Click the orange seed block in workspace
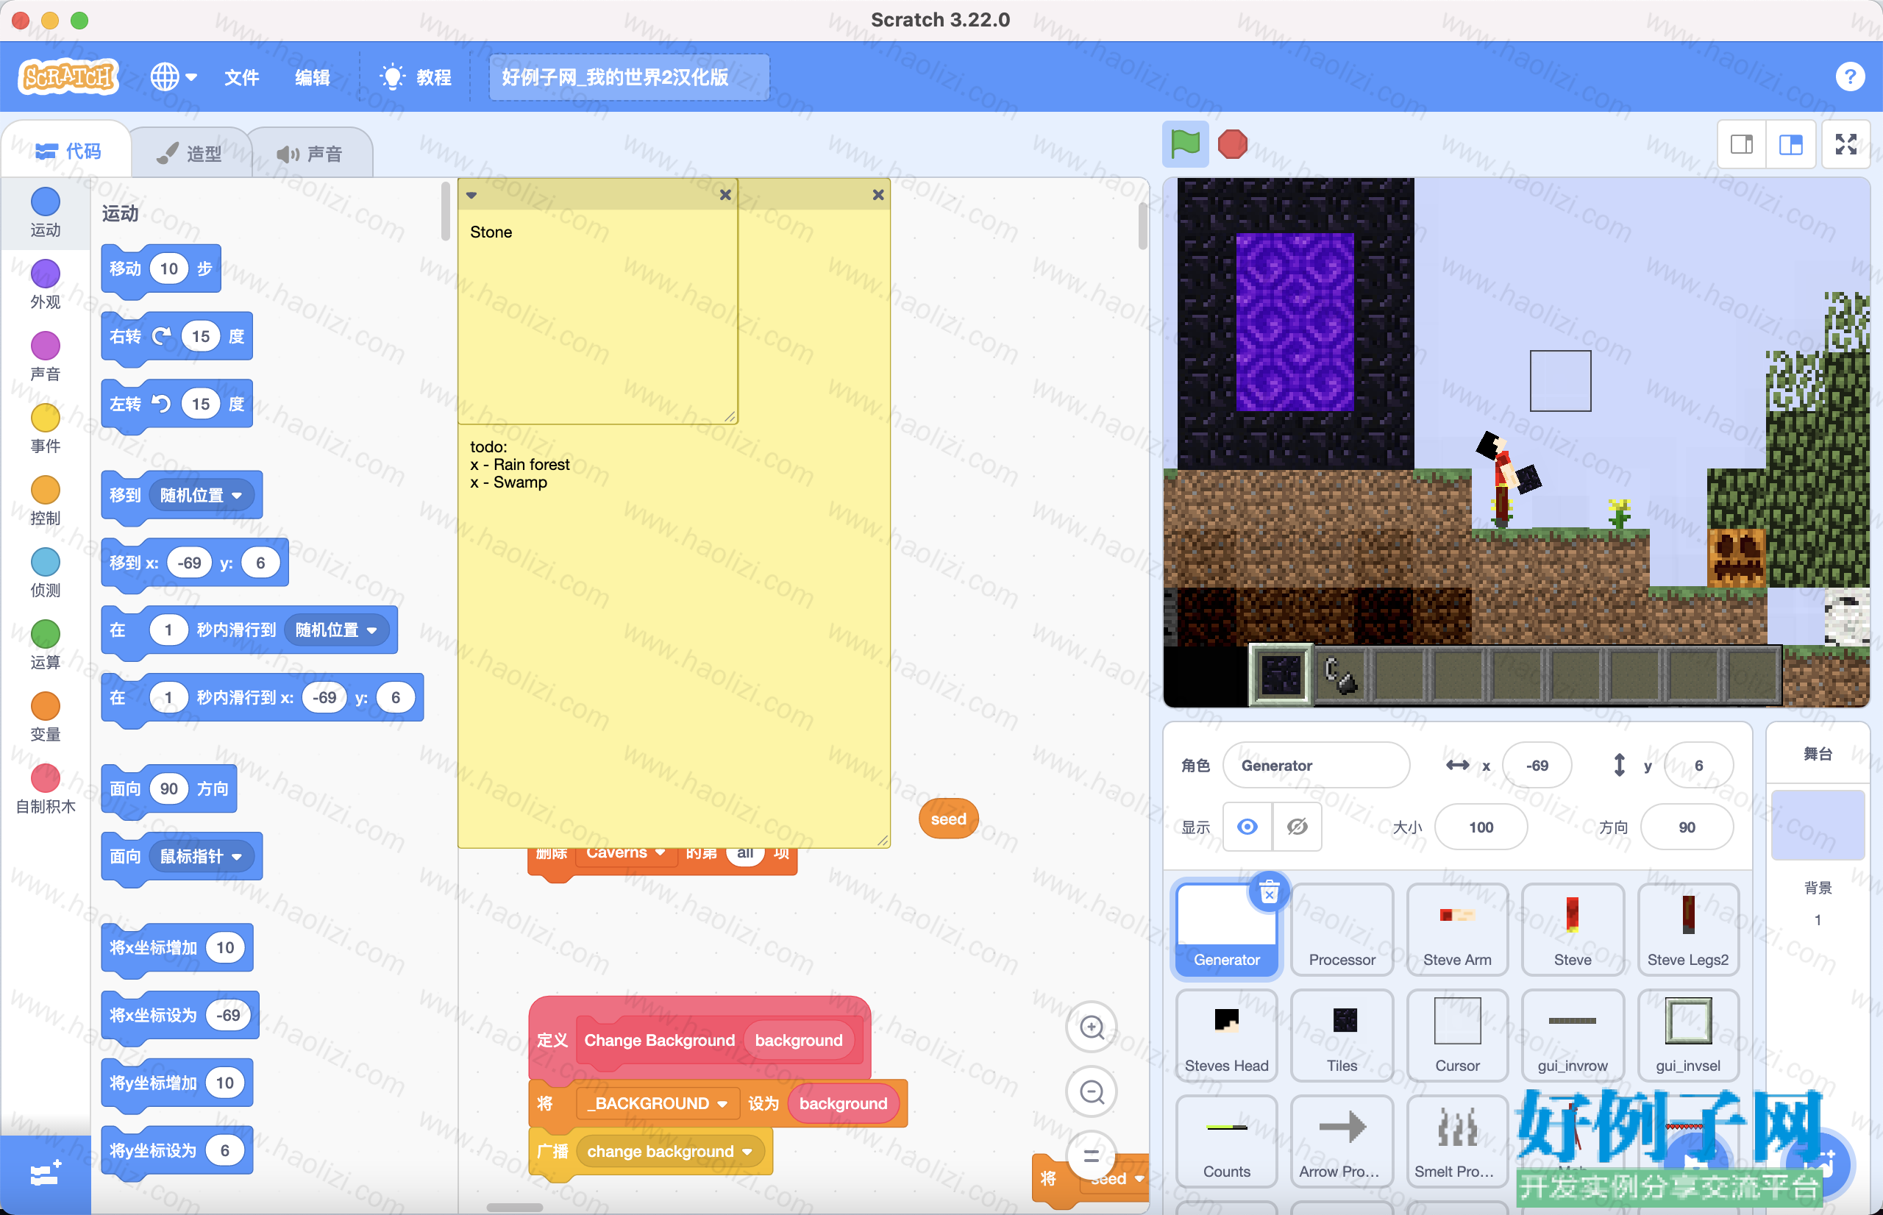The height and width of the screenshot is (1215, 1883). click(x=948, y=819)
